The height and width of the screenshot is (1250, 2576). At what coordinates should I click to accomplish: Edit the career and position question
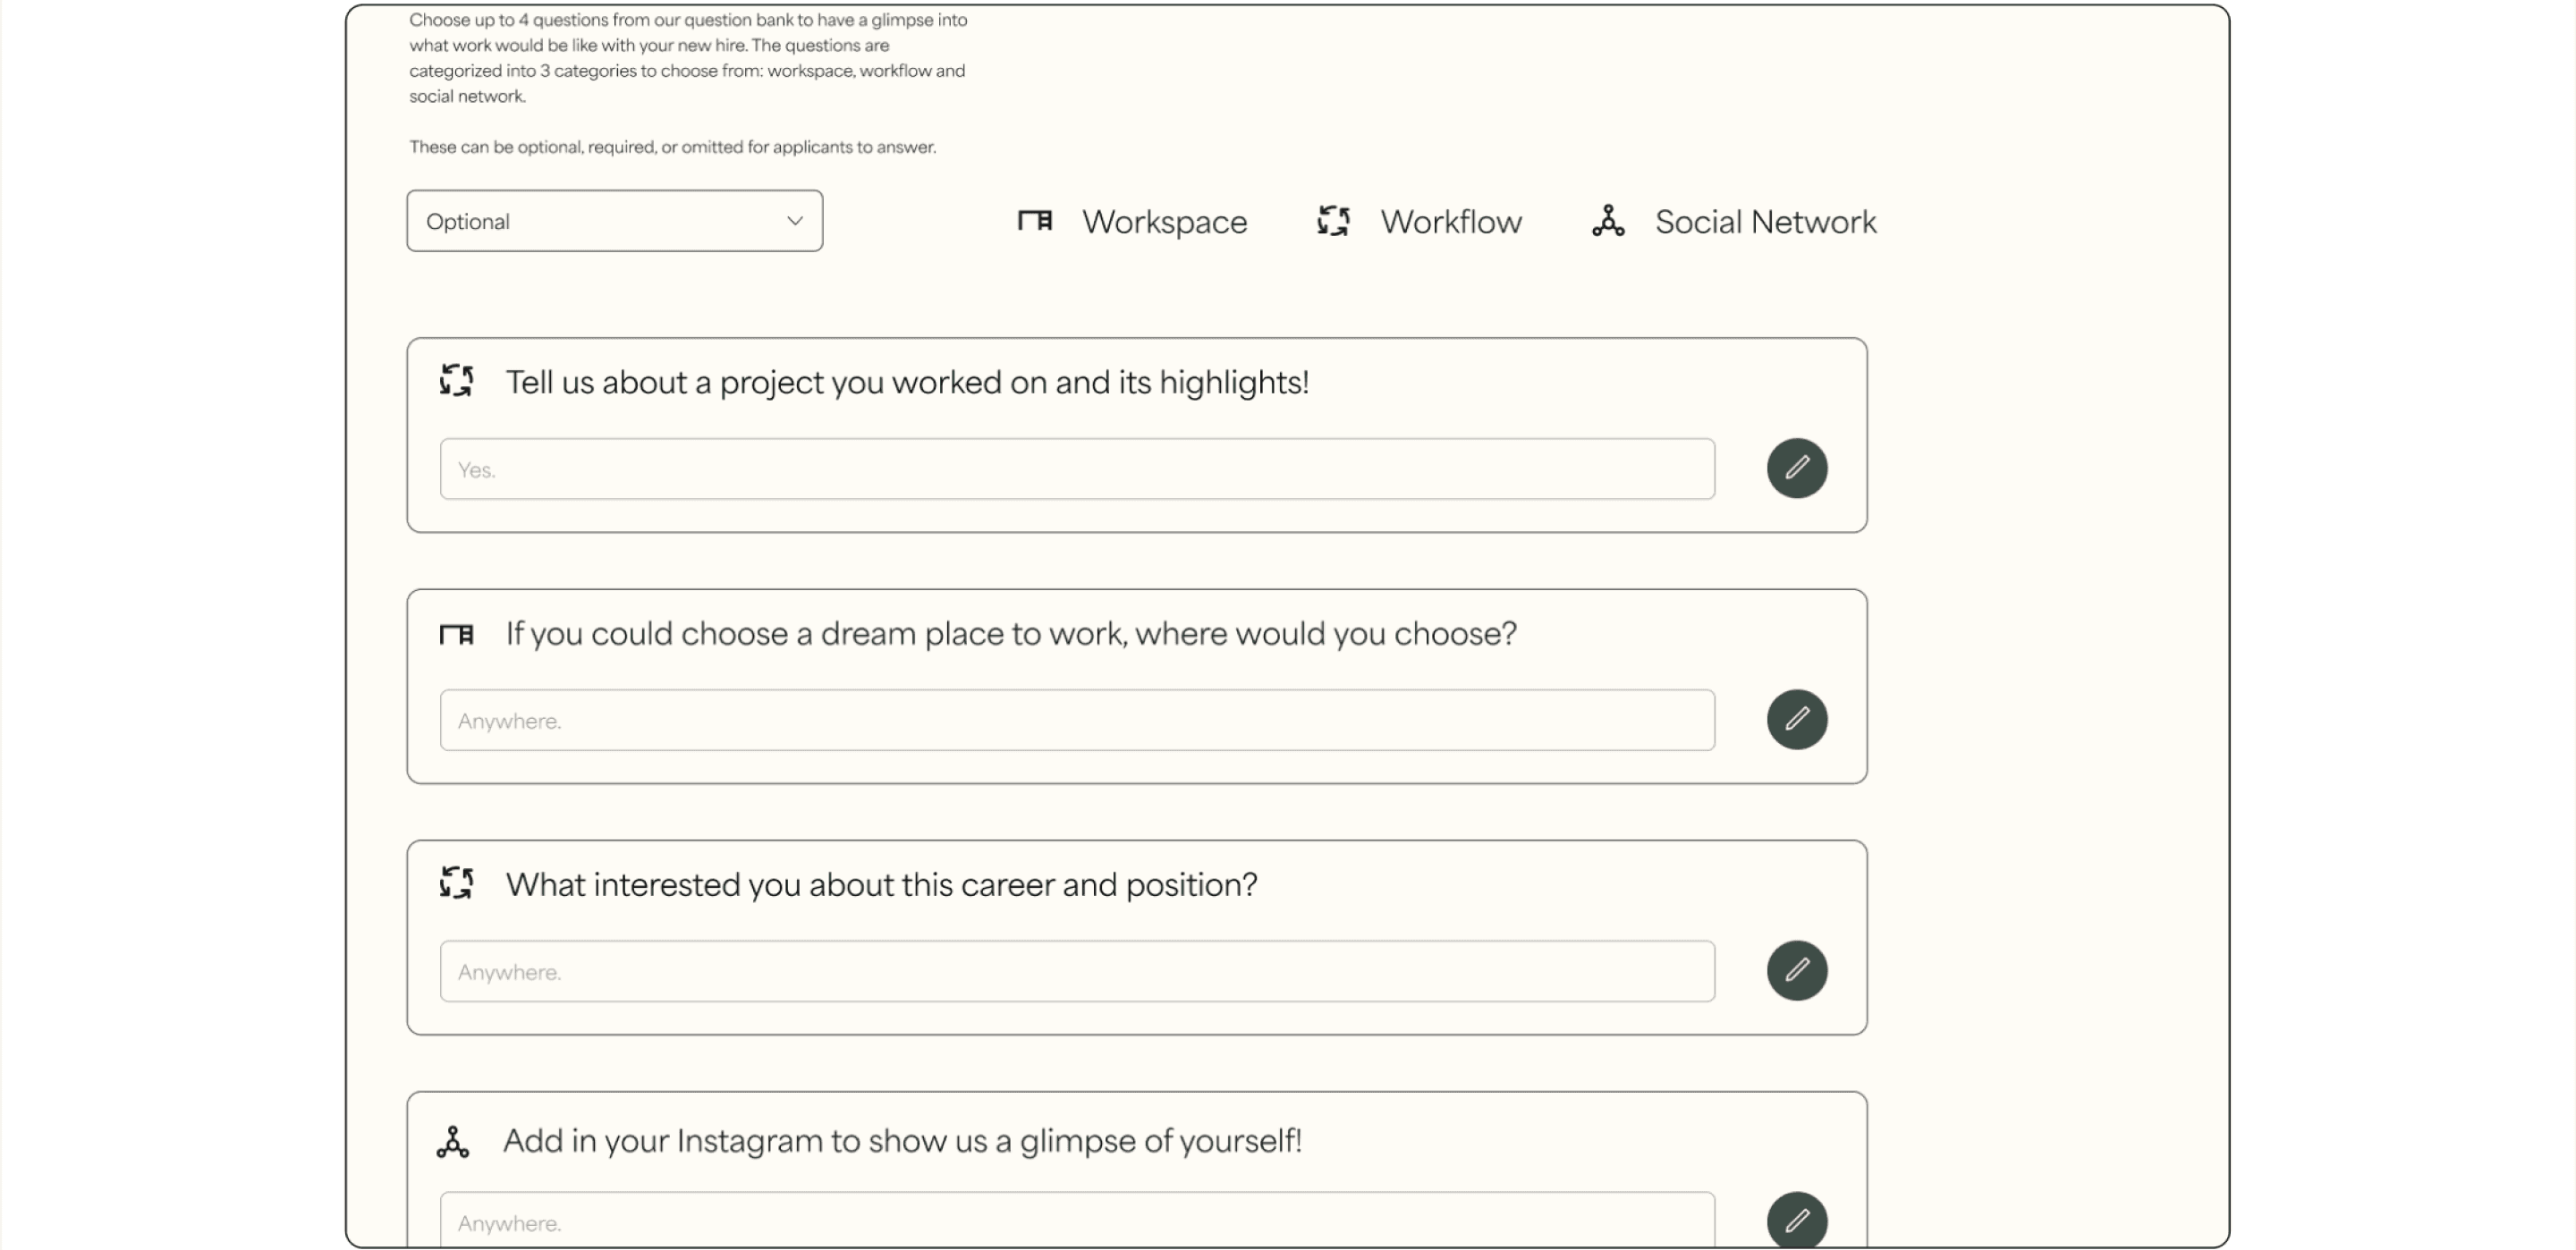click(x=1796, y=970)
